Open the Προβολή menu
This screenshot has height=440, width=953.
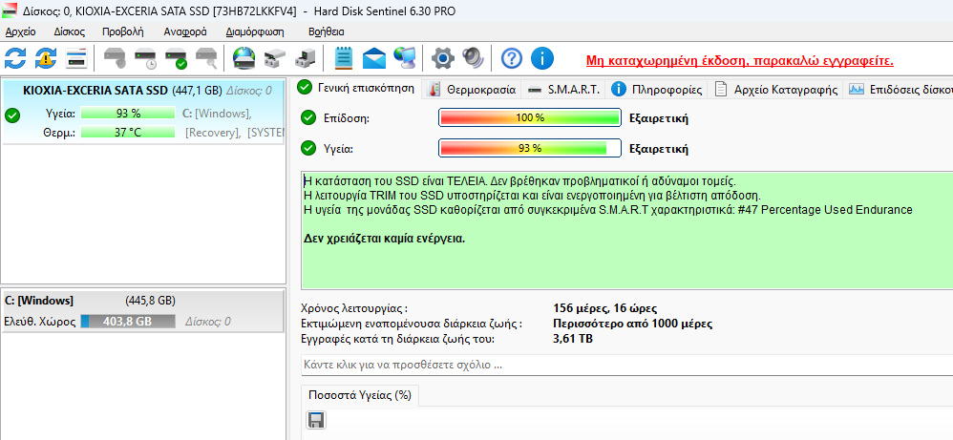tap(123, 32)
